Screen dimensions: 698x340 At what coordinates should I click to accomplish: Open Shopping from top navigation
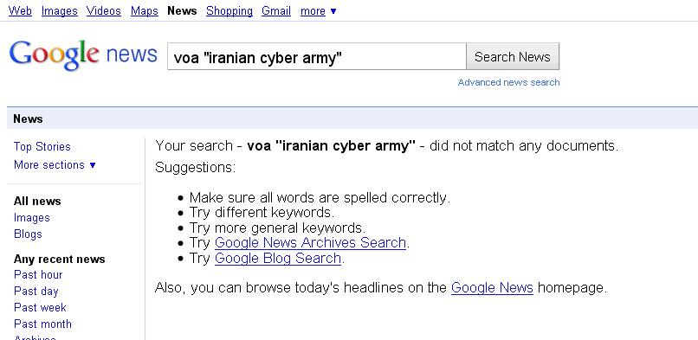tap(229, 11)
